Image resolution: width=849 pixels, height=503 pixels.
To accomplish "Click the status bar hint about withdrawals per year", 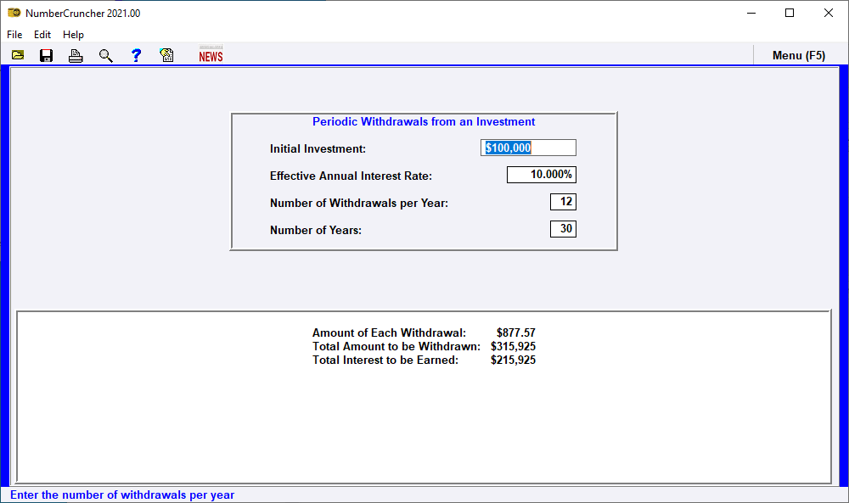I will tap(122, 495).
